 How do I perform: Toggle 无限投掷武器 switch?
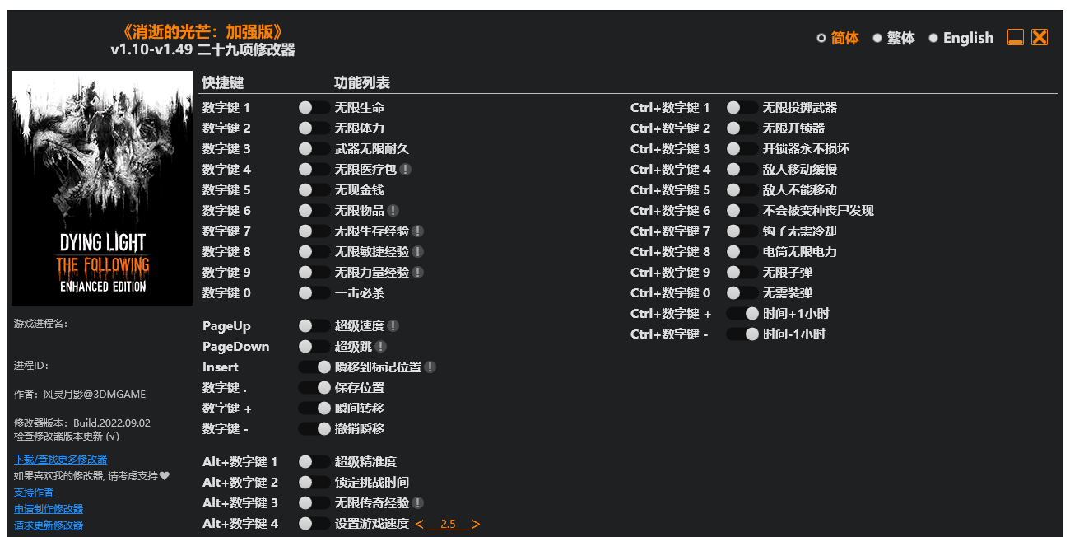tap(742, 108)
